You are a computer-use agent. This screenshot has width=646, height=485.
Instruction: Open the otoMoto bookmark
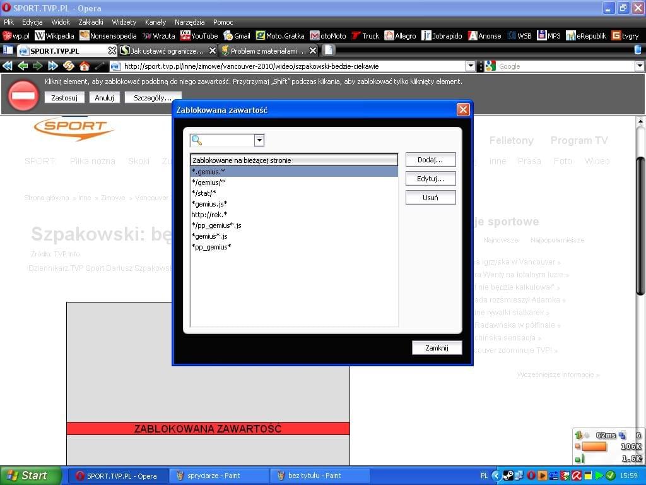click(328, 36)
